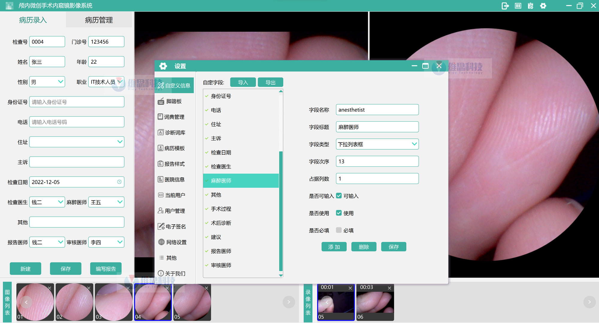Uncheck the 使用 checkbox
The height and width of the screenshot is (323, 599).
coord(339,213)
